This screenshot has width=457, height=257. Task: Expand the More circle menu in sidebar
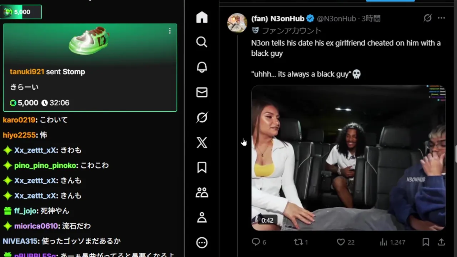coord(202,243)
